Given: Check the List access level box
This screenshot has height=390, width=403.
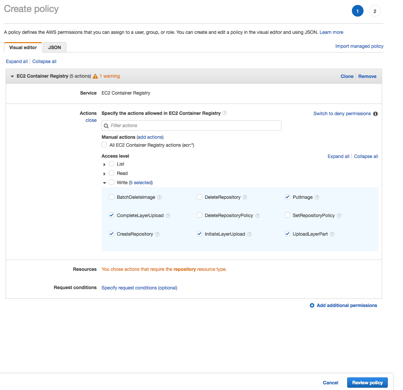Looking at the screenshot, I should point(112,164).
